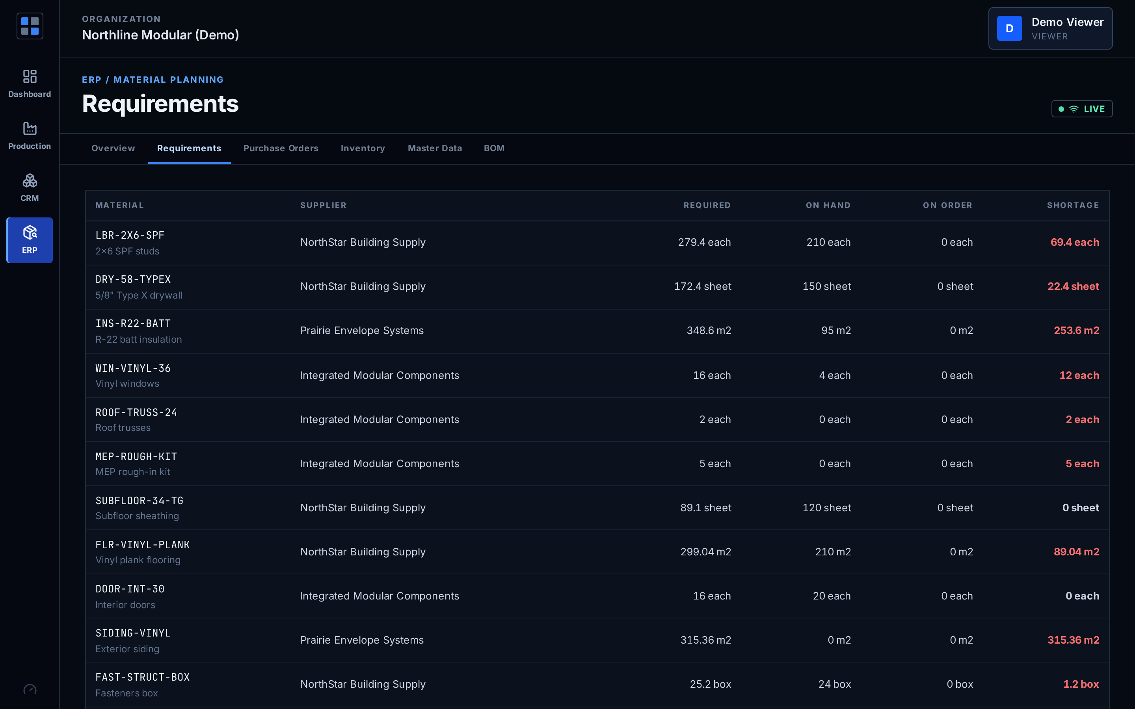Switch to the Overview tab
The width and height of the screenshot is (1135, 709).
click(x=113, y=148)
